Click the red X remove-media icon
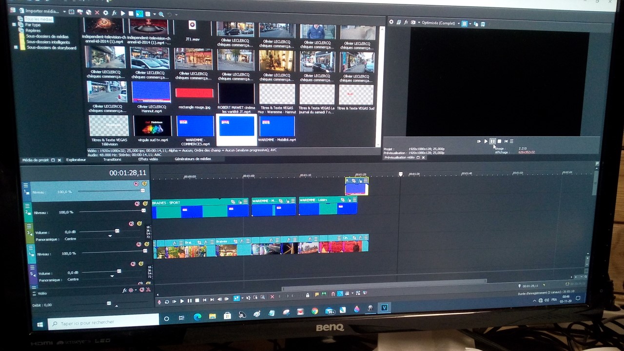The image size is (624, 351). pyautogui.click(x=97, y=13)
